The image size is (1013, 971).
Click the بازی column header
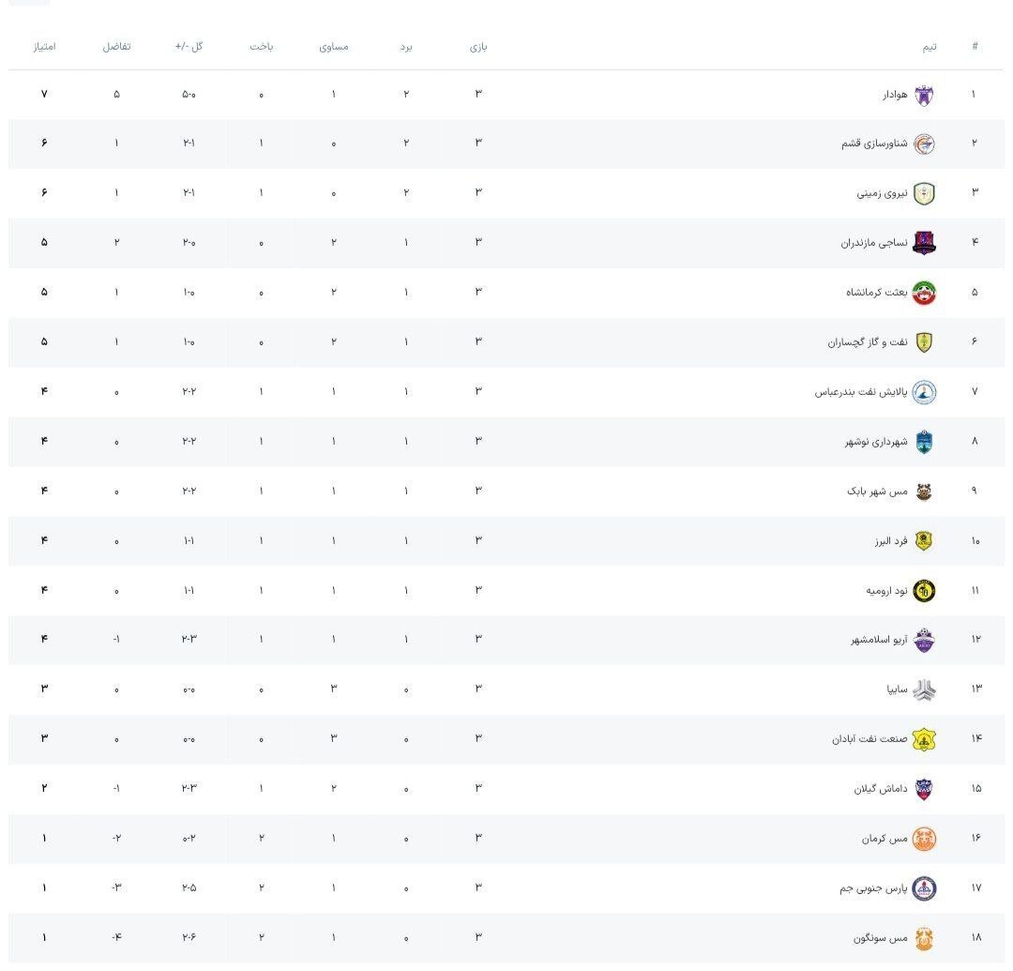pos(478,46)
